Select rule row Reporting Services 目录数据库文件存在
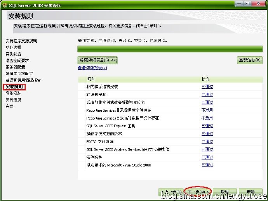268x201 pixels. 170,110
